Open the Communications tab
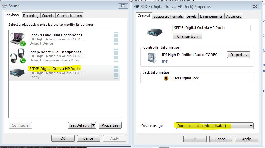The width and height of the screenshot is (265, 148). (x=69, y=16)
